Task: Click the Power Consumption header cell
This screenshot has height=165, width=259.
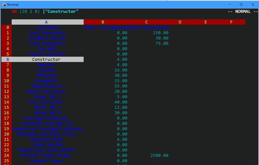Action: click(x=105, y=27)
